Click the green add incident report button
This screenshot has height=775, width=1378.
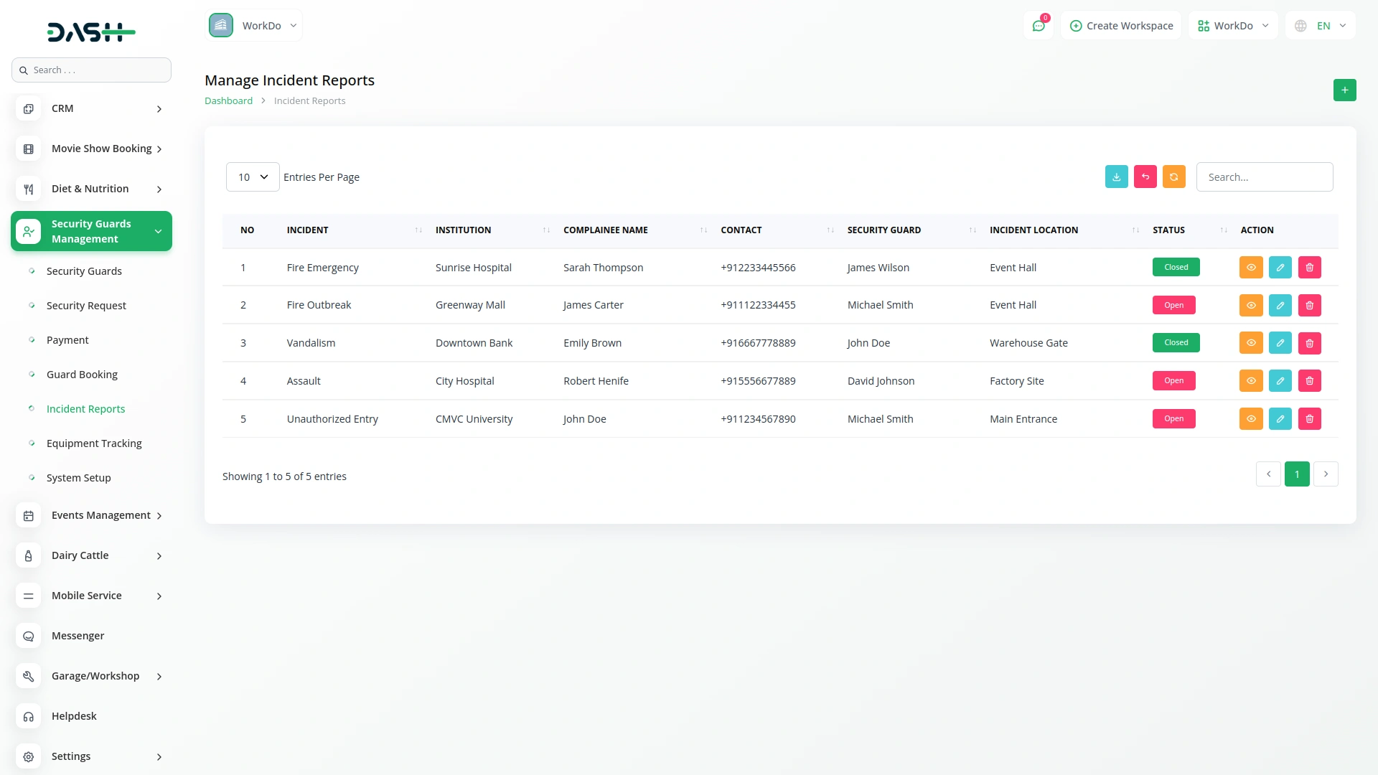tap(1344, 90)
